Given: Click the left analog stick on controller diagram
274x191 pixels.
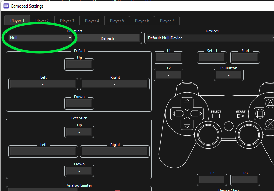Looking at the screenshot, I should click(x=208, y=135).
